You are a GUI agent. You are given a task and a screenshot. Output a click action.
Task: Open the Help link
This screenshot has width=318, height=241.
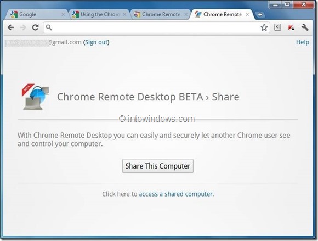[x=303, y=42]
